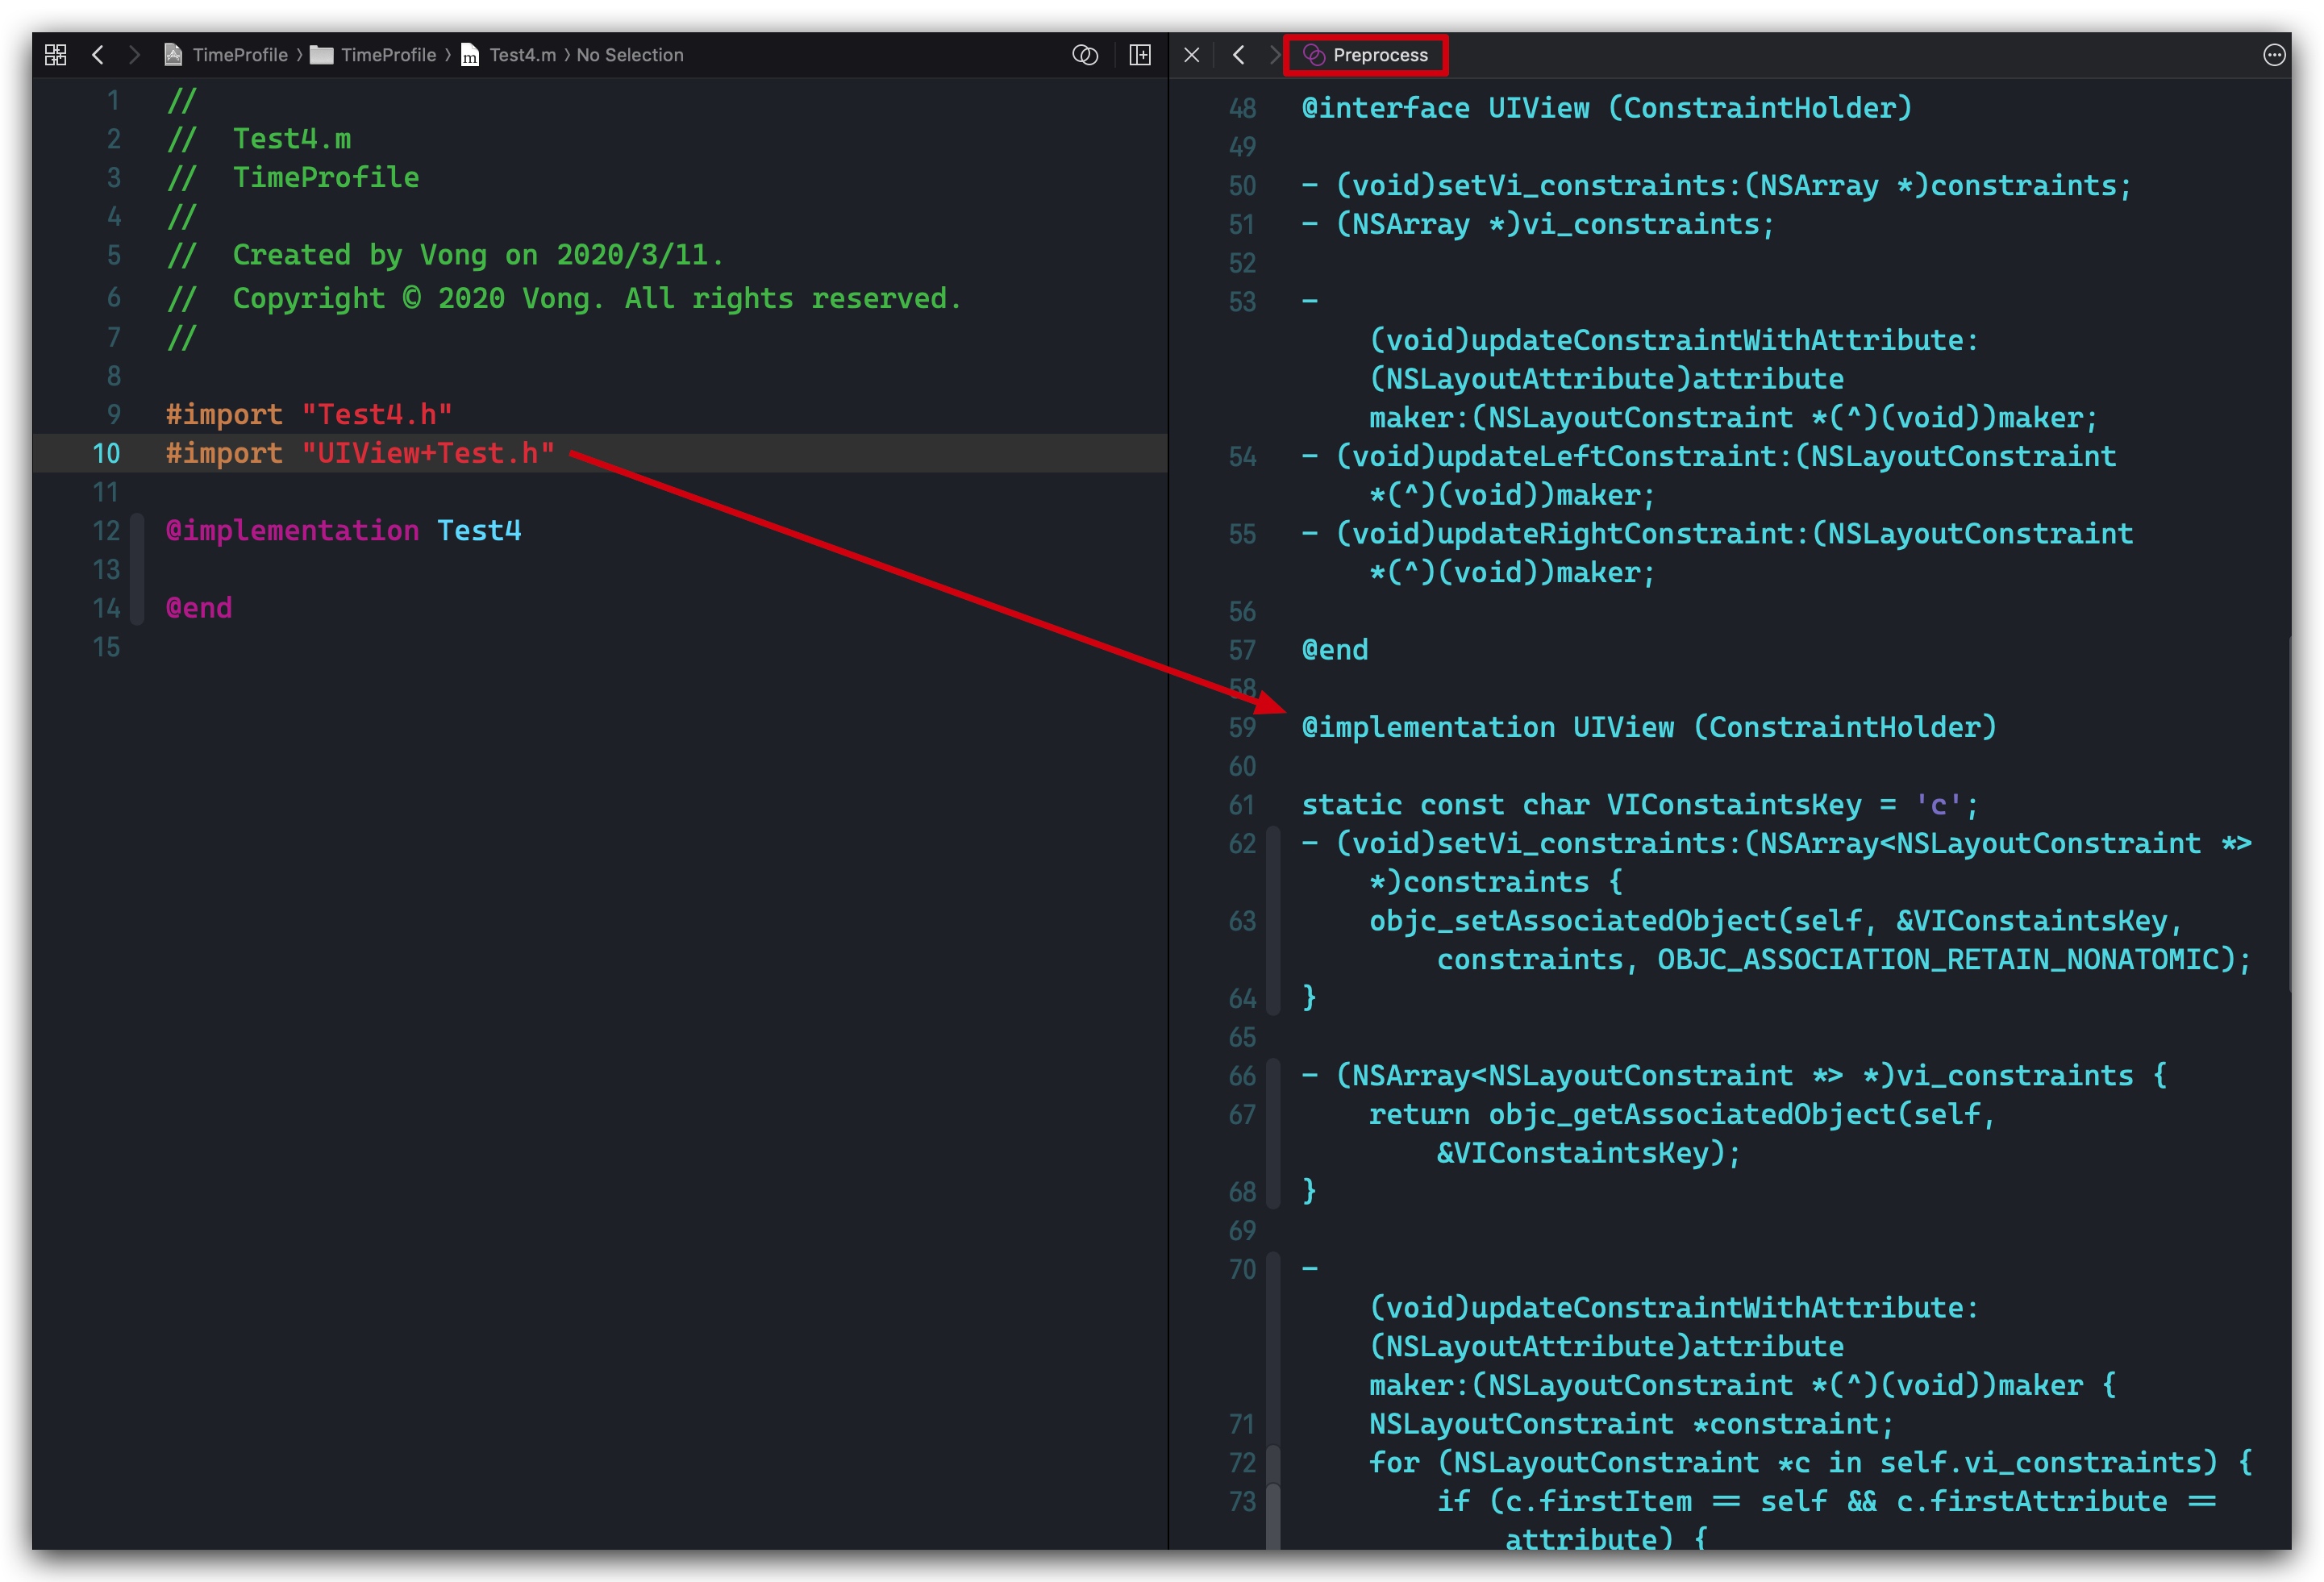Go back in the left editor history

click(x=98, y=55)
